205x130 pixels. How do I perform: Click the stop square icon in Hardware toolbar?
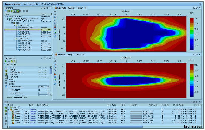point(27,11)
